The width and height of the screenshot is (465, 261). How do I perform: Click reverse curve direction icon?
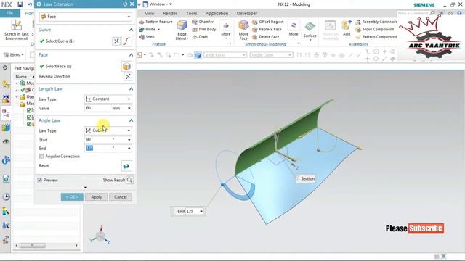116,41
